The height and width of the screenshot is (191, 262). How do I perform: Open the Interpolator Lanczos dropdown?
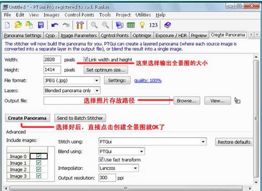click(x=119, y=168)
